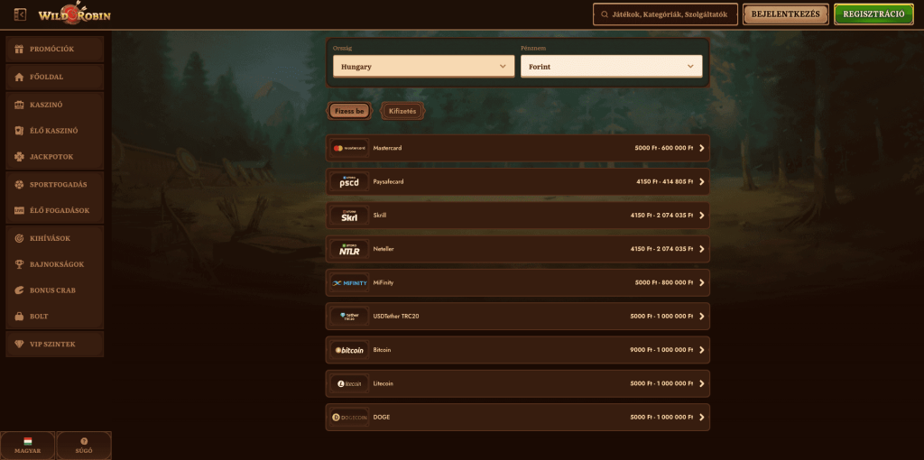This screenshot has width=924, height=460.
Task: Click the MiFinity logo icon
Action: coord(348,282)
